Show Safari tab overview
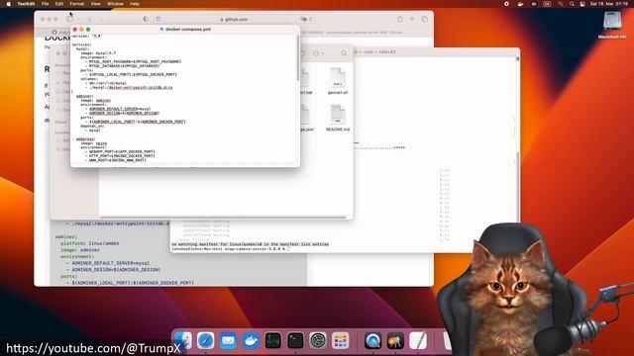The width and height of the screenshot is (634, 356). pyautogui.click(x=425, y=19)
